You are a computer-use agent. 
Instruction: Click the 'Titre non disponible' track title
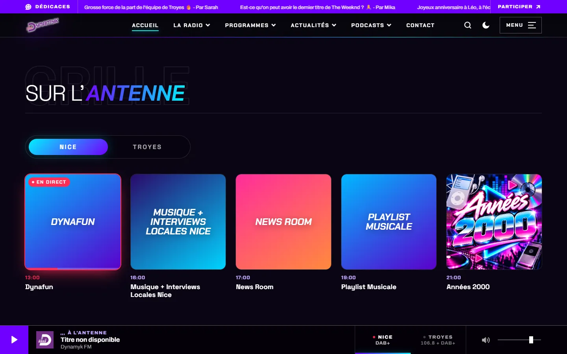90,340
